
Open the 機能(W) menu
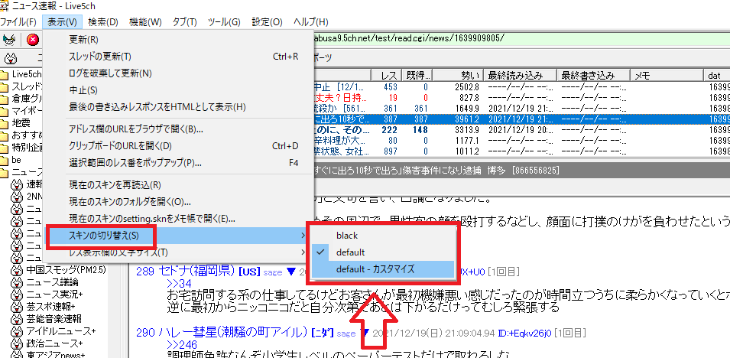[x=145, y=22]
